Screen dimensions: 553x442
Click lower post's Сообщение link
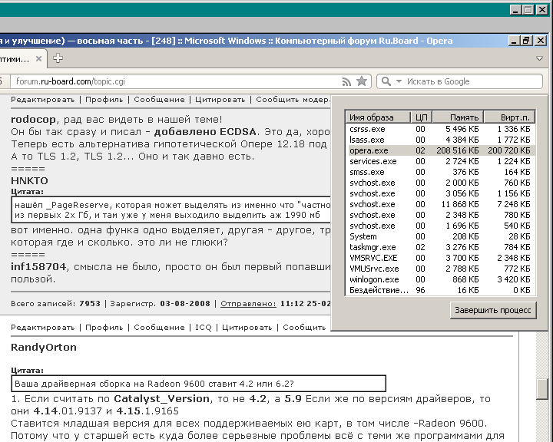(x=159, y=328)
